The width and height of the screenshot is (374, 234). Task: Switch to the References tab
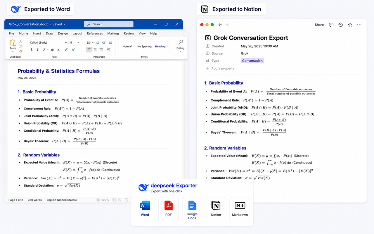tap(95, 33)
